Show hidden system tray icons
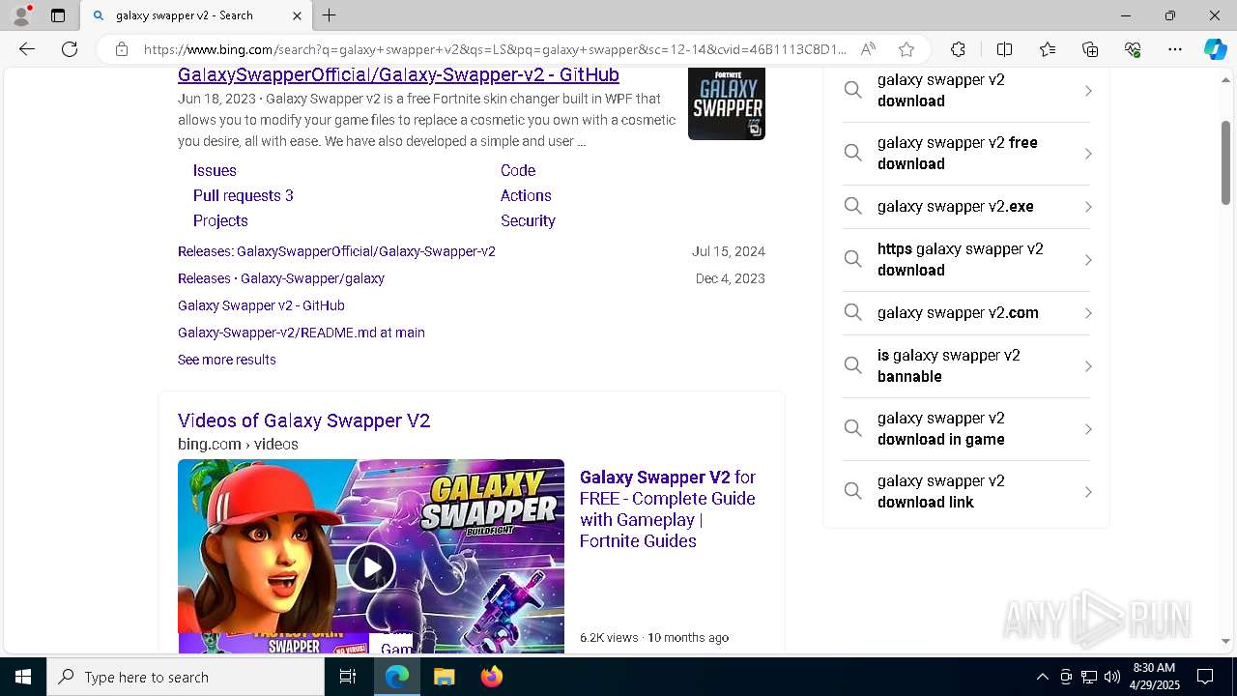Screen dimensions: 1237x696 tap(1042, 677)
